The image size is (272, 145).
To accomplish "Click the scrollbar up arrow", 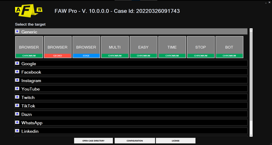I will pyautogui.click(x=251, y=30).
